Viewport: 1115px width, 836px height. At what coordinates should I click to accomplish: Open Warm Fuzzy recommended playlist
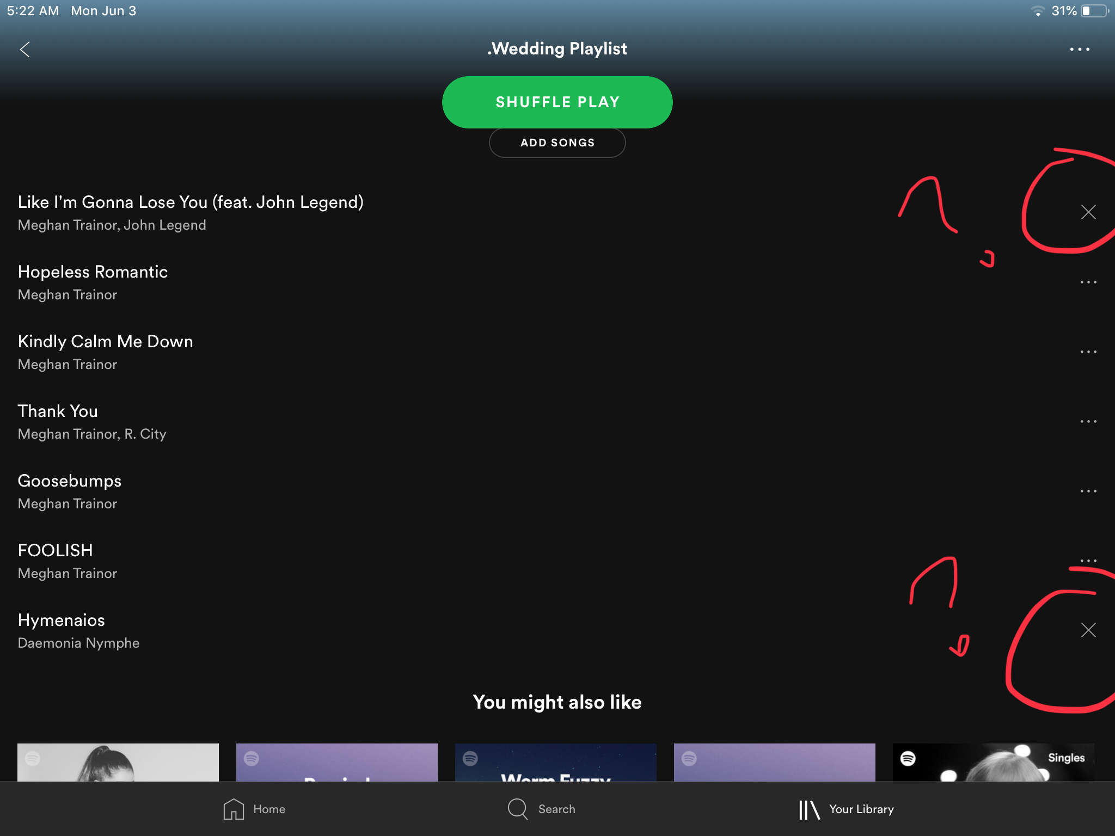[x=556, y=763]
